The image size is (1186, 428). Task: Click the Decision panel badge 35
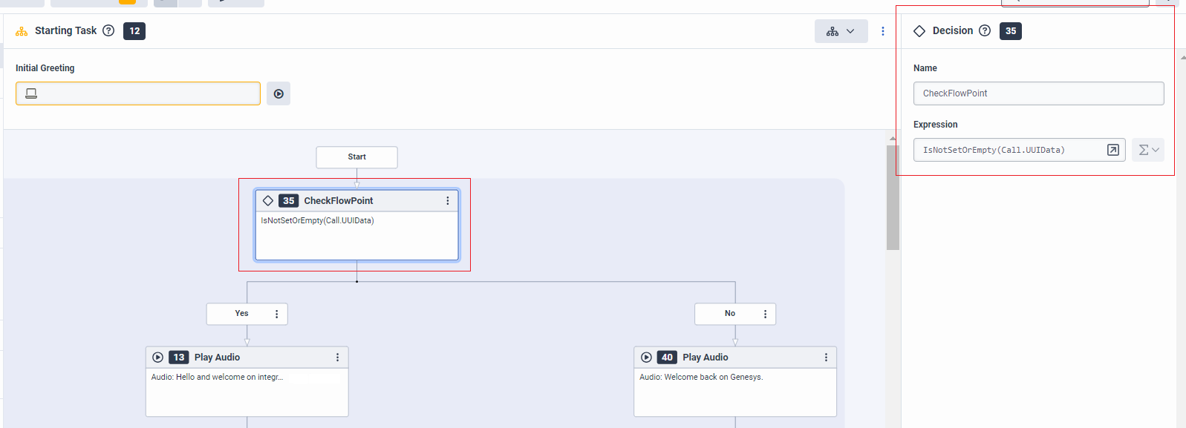1011,31
